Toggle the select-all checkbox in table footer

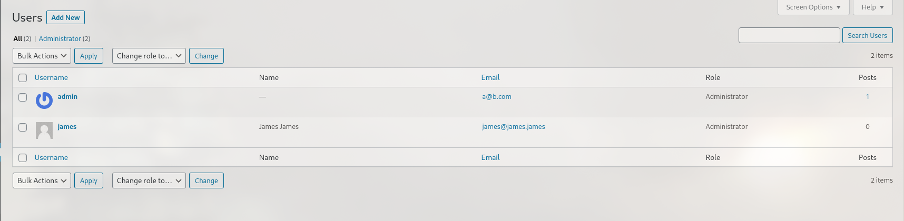point(23,158)
